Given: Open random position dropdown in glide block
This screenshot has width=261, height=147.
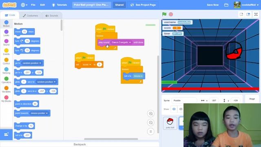Looking at the screenshot, I should tap(46, 82).
